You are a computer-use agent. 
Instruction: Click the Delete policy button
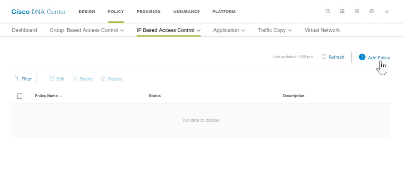[x=82, y=79]
